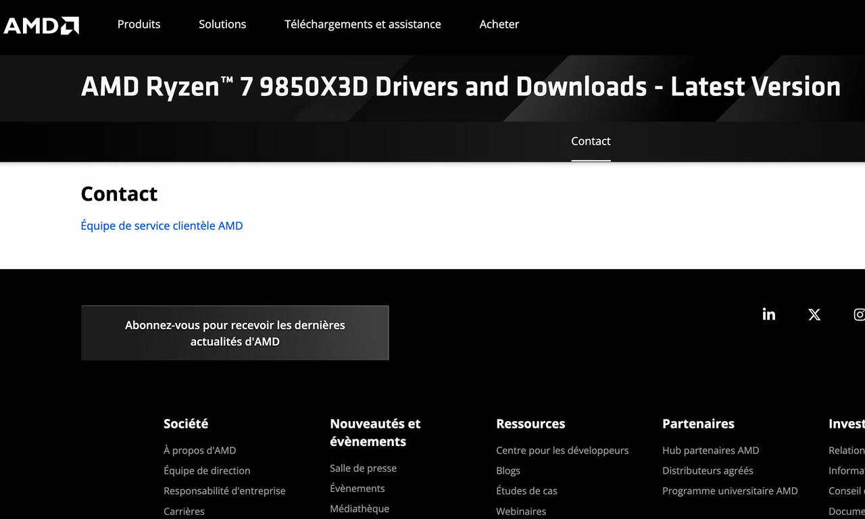Viewport: 865px width, 519px height.
Task: Open the À propos d'AMD link
Action: pyautogui.click(x=199, y=450)
